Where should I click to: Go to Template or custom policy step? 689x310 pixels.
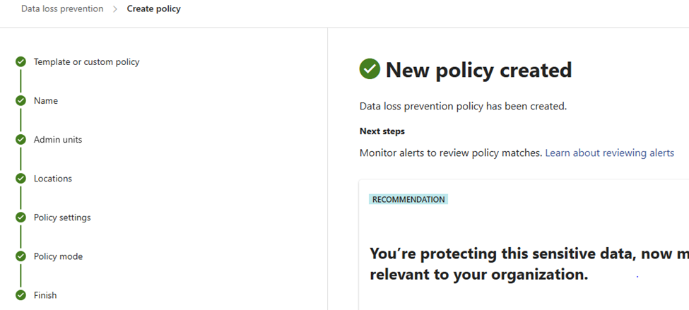click(86, 62)
